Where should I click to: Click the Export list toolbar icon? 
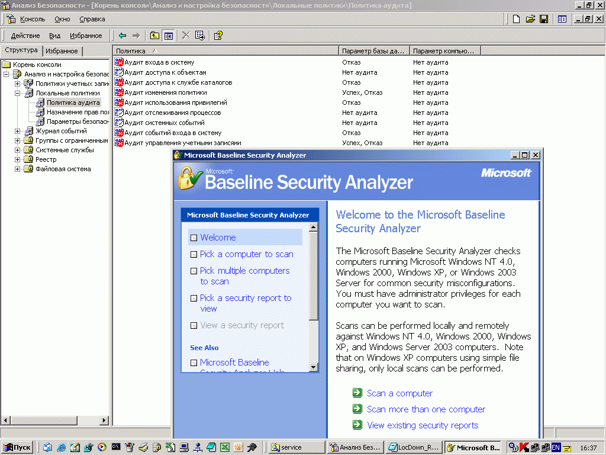point(200,35)
